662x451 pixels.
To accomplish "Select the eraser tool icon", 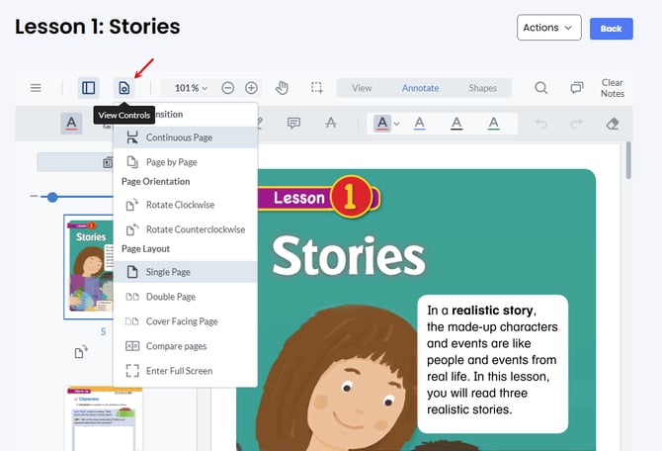I will point(612,124).
